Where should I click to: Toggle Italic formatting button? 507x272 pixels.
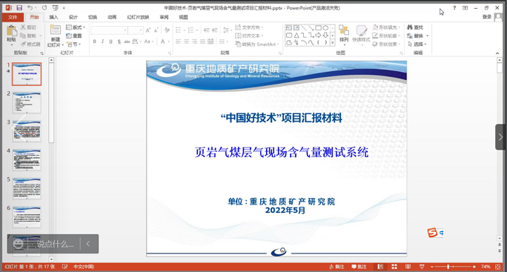(102, 42)
